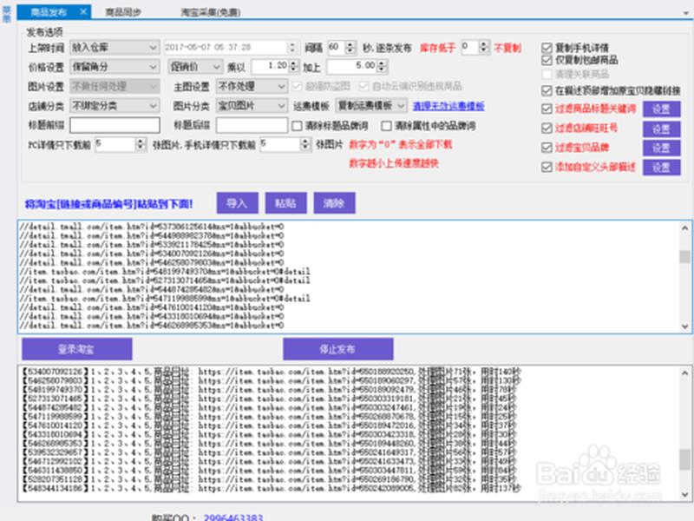Toggle the 在描述顶部增加原宝贝隐藏链接 checkbox
Image resolution: width=694 pixels, height=521 pixels.
point(547,91)
